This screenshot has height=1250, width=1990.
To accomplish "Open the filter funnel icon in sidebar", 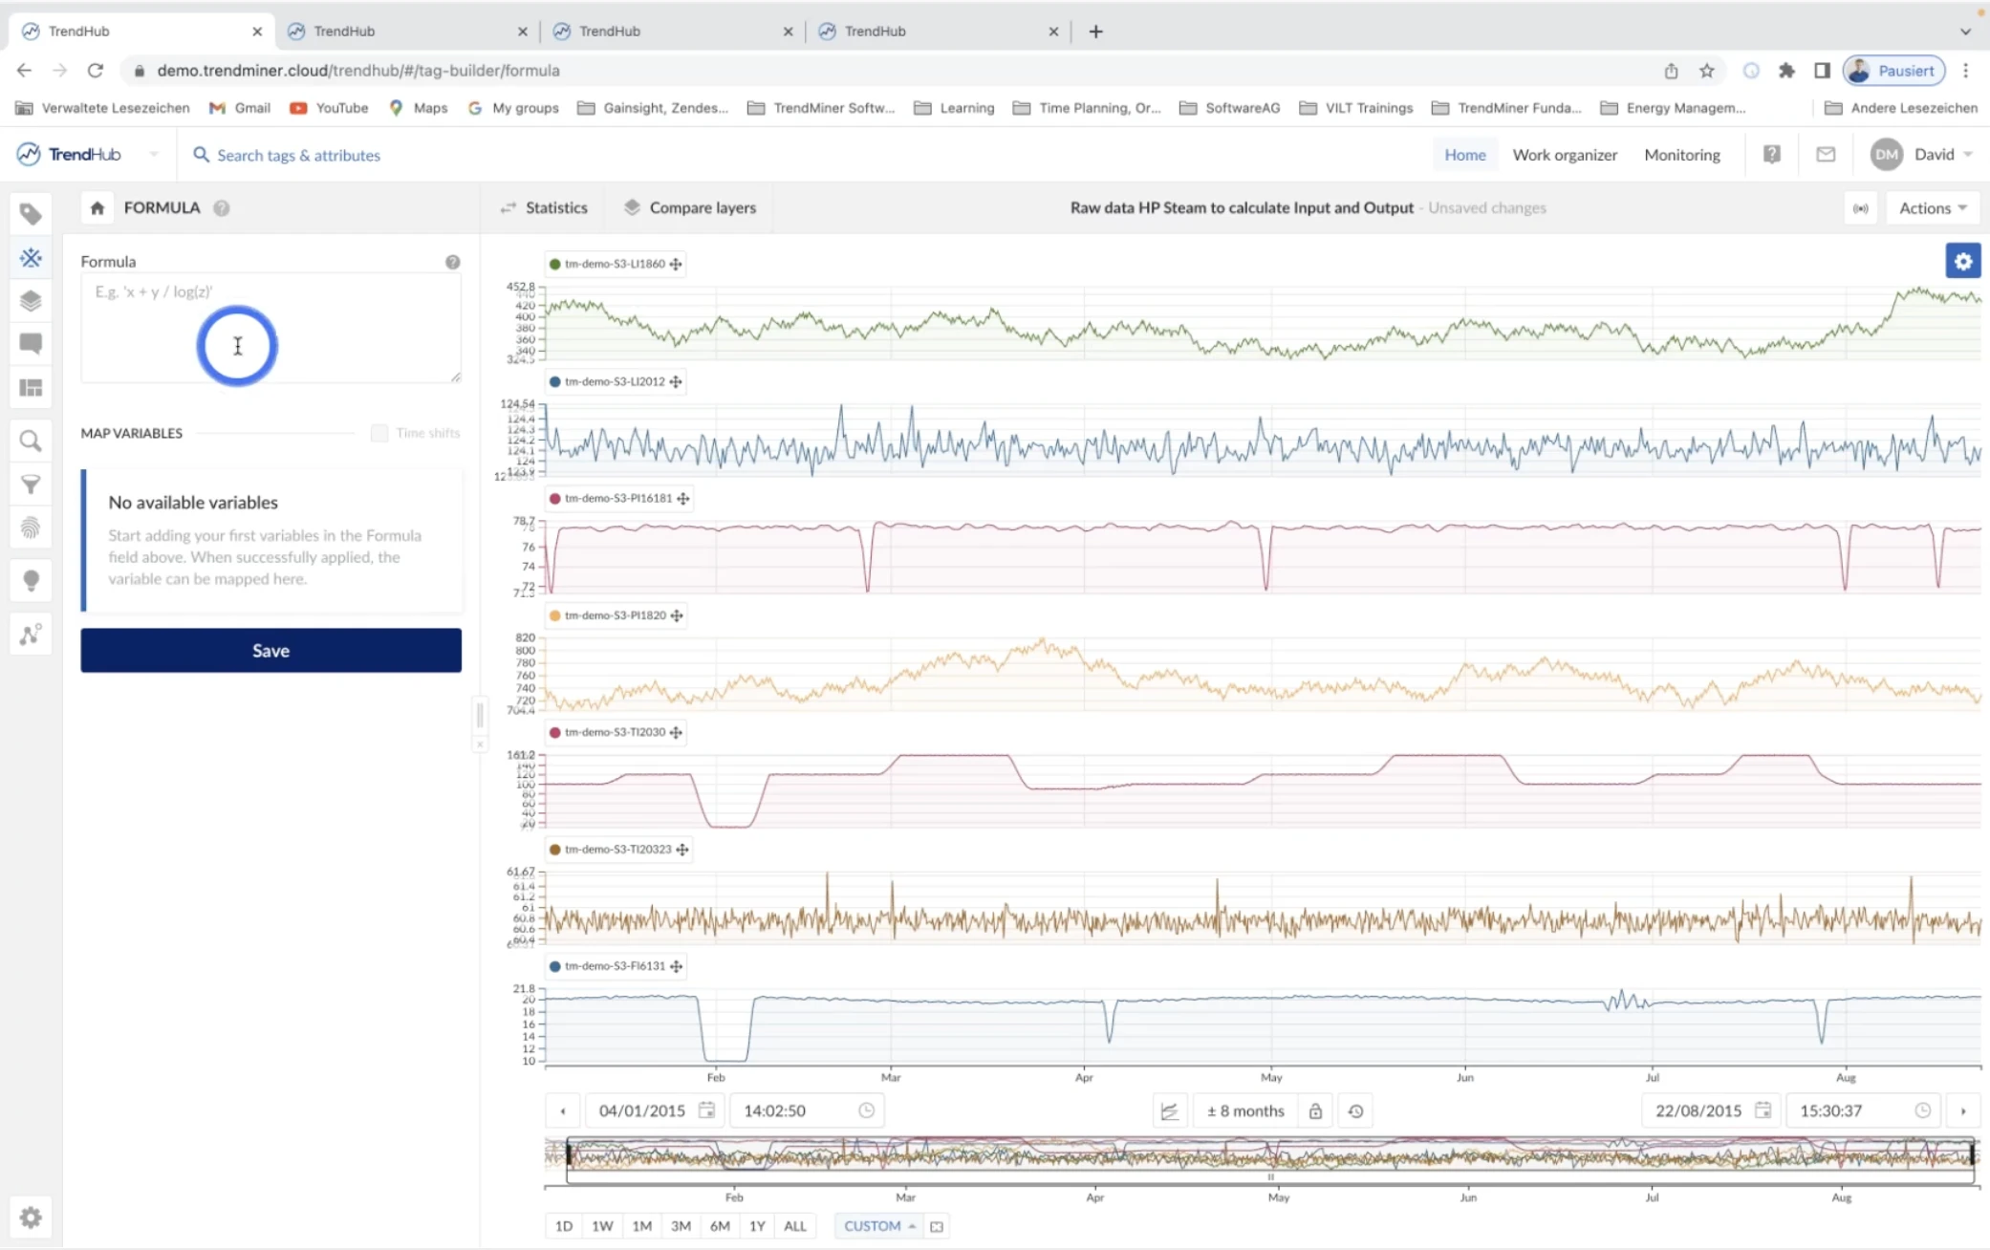I will pos(31,485).
